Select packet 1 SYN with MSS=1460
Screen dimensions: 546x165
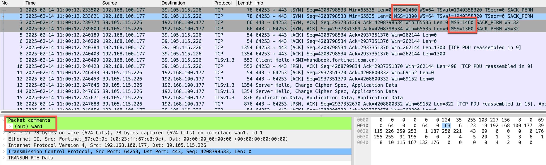273,10
